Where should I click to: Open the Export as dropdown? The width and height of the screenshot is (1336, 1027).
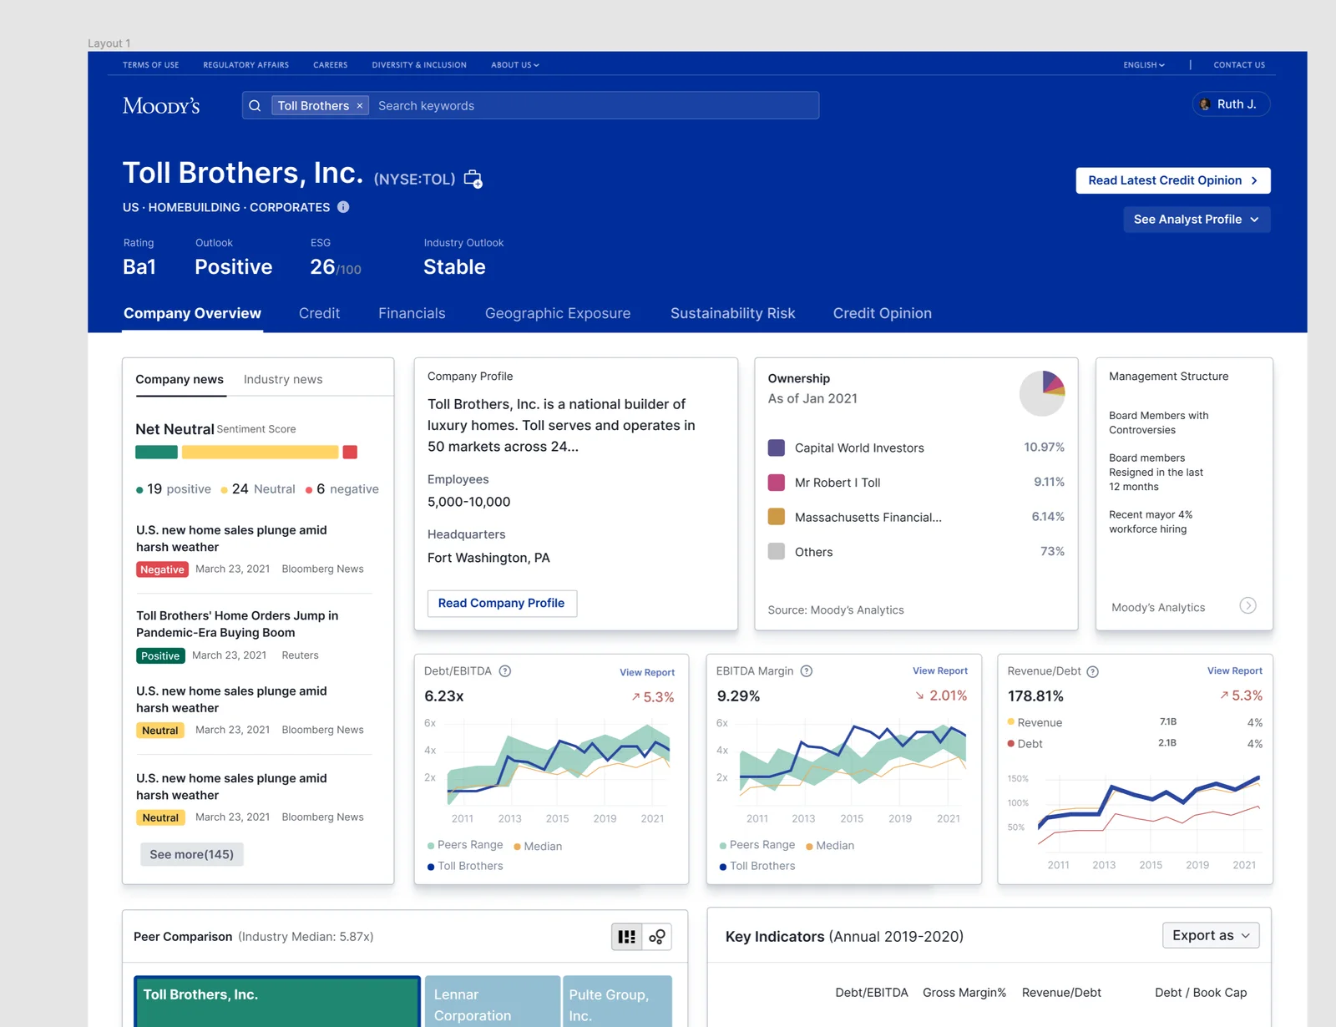pos(1211,935)
